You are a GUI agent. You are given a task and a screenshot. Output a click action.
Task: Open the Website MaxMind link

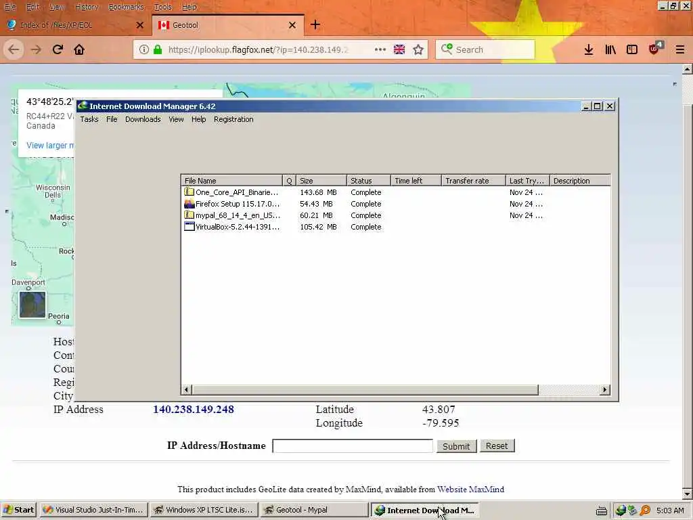click(x=471, y=490)
